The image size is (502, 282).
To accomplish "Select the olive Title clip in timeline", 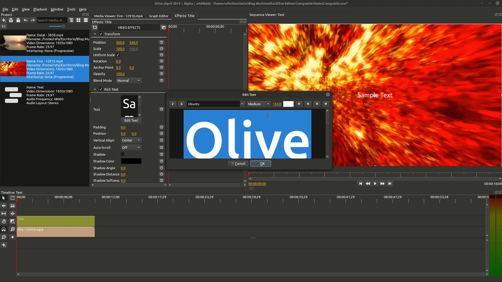I will pyautogui.click(x=55, y=221).
